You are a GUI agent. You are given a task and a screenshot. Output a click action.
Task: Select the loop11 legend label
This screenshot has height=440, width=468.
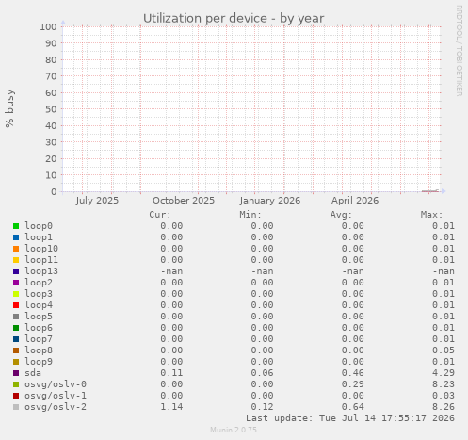(x=41, y=260)
